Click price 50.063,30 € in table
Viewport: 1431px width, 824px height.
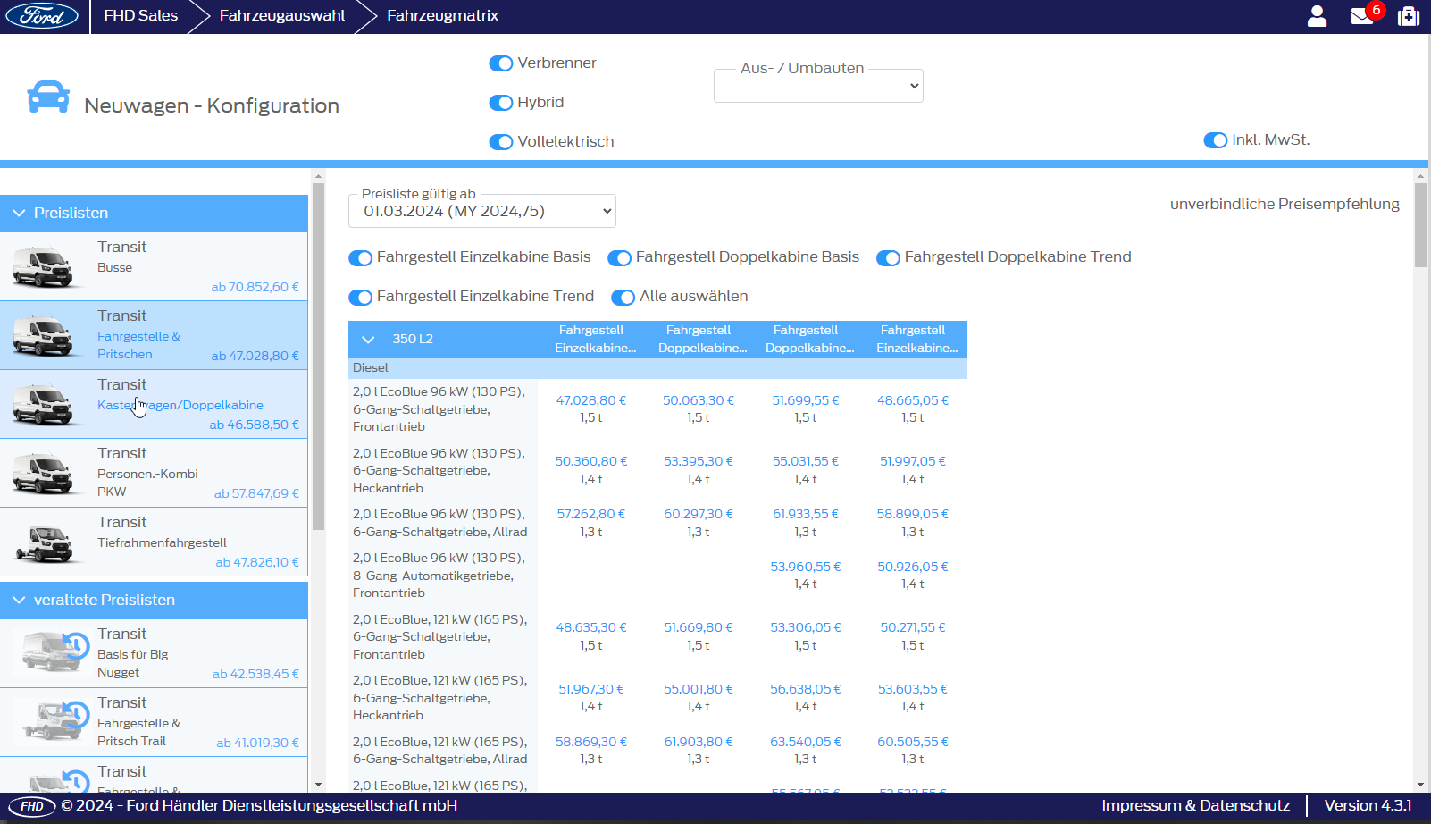point(699,400)
